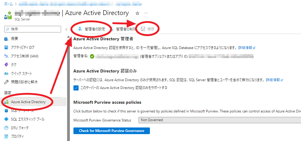Click the purple tag icon
The image size is (301, 141).
point(6,65)
